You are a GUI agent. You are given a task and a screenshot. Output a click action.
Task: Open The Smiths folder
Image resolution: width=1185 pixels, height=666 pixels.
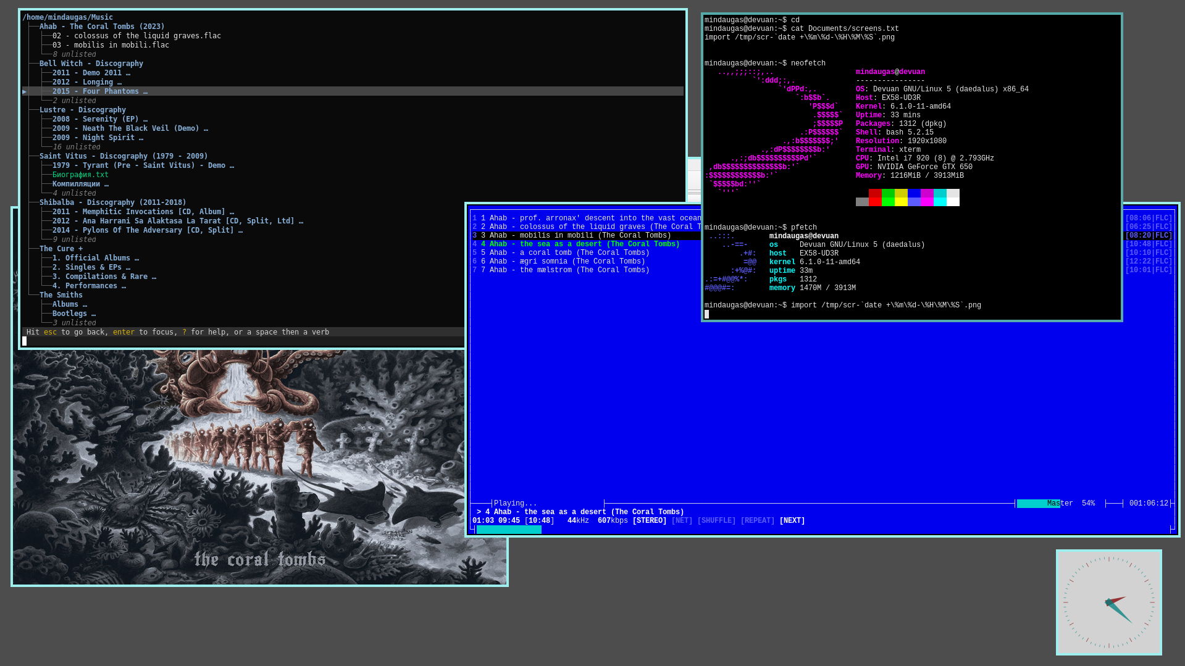click(x=61, y=295)
